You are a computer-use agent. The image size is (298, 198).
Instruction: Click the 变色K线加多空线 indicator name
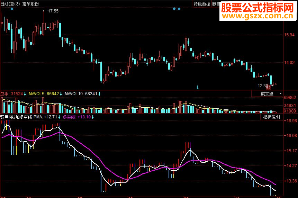(16, 117)
